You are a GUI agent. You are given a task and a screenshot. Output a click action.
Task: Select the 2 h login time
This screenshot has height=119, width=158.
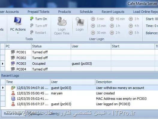click(115, 33)
